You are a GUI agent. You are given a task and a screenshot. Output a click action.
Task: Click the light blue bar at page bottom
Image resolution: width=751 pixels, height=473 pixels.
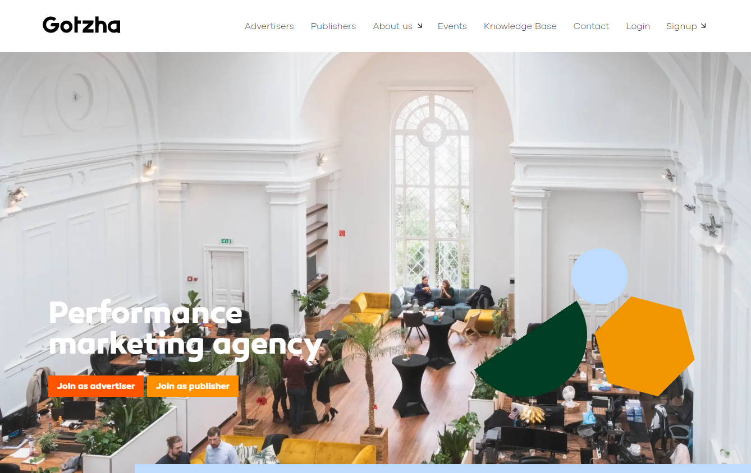point(442,469)
